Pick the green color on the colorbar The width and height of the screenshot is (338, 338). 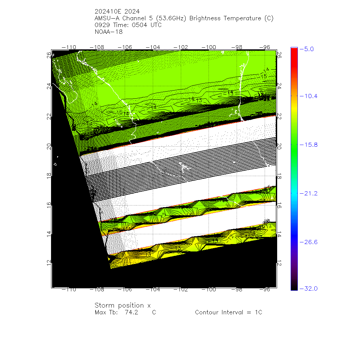pyautogui.click(x=294, y=145)
